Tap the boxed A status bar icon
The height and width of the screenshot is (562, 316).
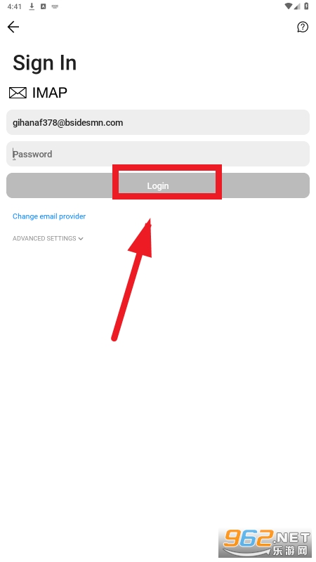pyautogui.click(x=44, y=6)
